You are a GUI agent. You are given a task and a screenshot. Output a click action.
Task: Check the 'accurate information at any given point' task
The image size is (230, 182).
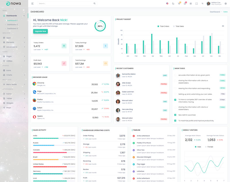(x=175, y=75)
